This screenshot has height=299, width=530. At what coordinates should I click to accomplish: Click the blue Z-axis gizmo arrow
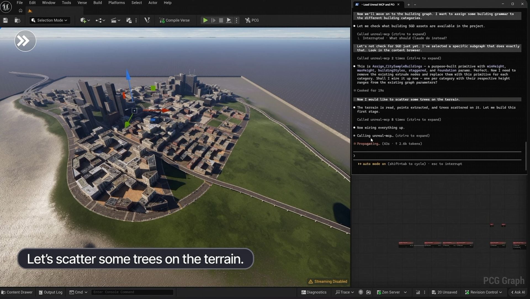pyautogui.click(x=128, y=76)
